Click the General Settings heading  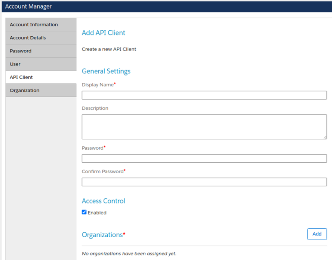(x=106, y=71)
